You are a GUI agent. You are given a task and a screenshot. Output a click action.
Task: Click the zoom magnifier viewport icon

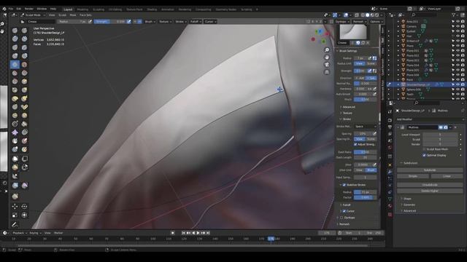327,50
